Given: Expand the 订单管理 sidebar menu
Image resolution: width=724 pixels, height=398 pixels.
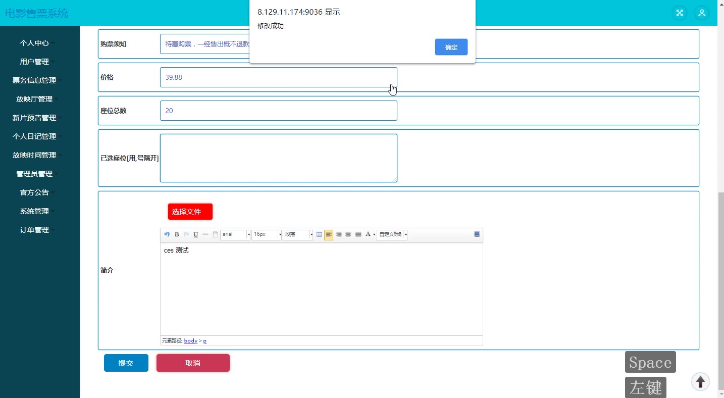Looking at the screenshot, I should (x=37, y=230).
